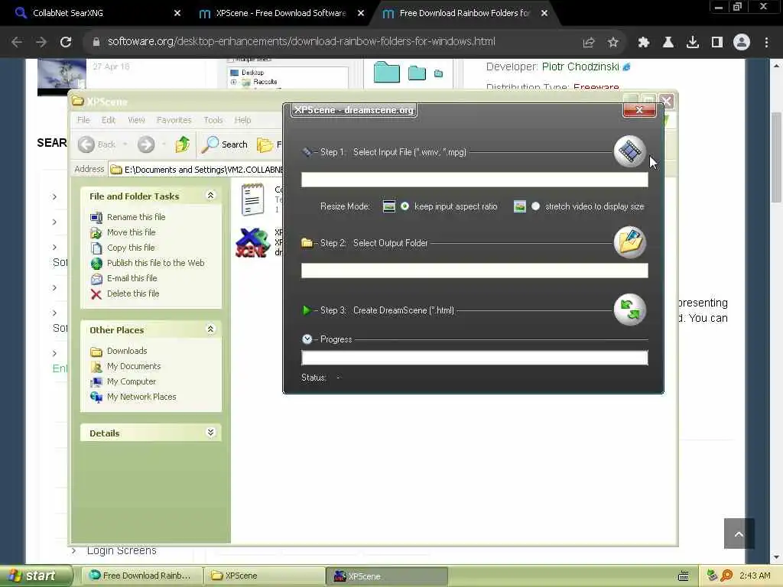Switch to Free Download Rainb... taskbar item
This screenshot has width=783, height=587.
pos(141,576)
